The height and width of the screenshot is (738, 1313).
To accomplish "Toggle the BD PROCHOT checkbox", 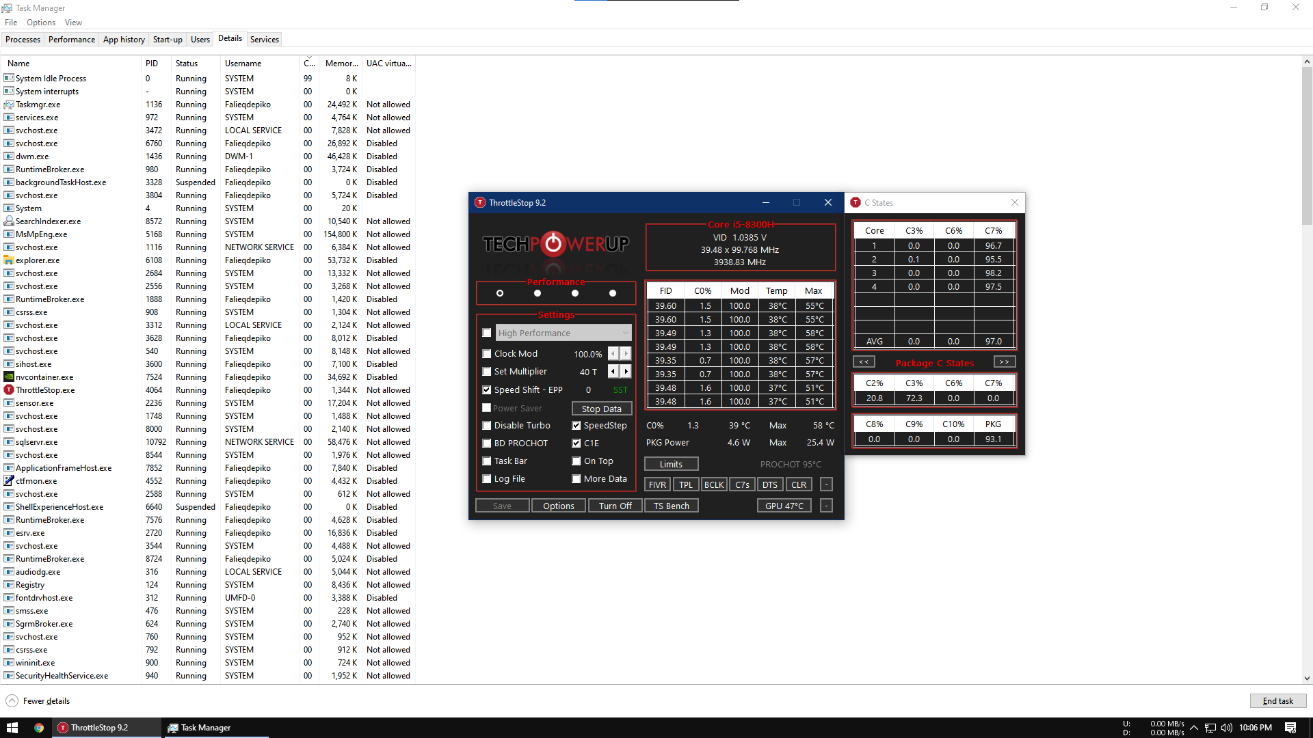I will [487, 443].
